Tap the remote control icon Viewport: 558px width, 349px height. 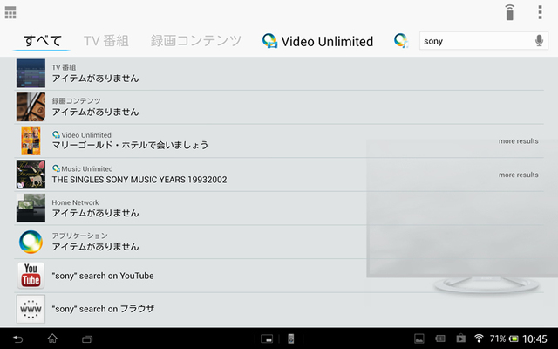(510, 12)
